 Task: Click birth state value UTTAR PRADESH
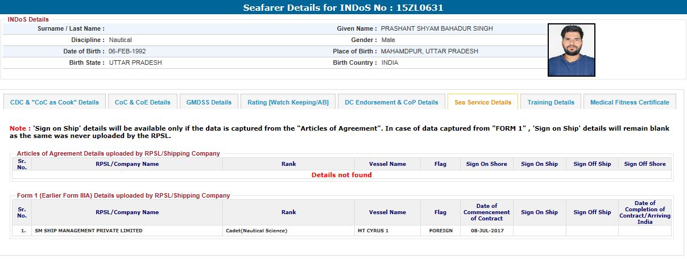[135, 62]
